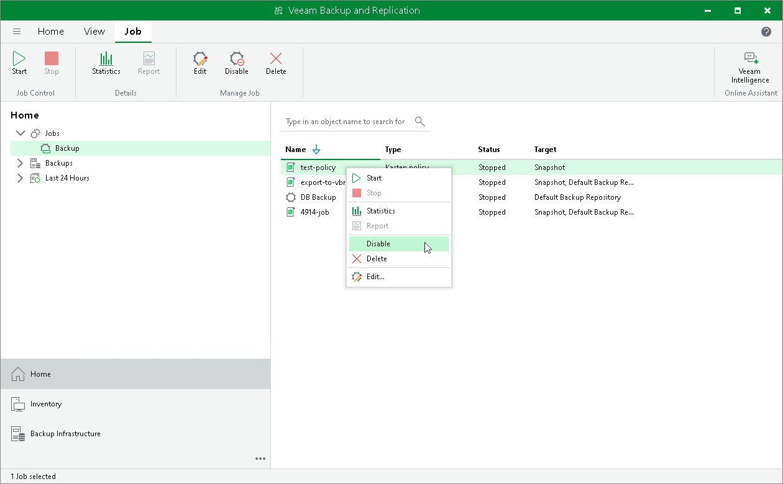
Task: Choose Statistics in the context menu
Action: (x=399, y=211)
